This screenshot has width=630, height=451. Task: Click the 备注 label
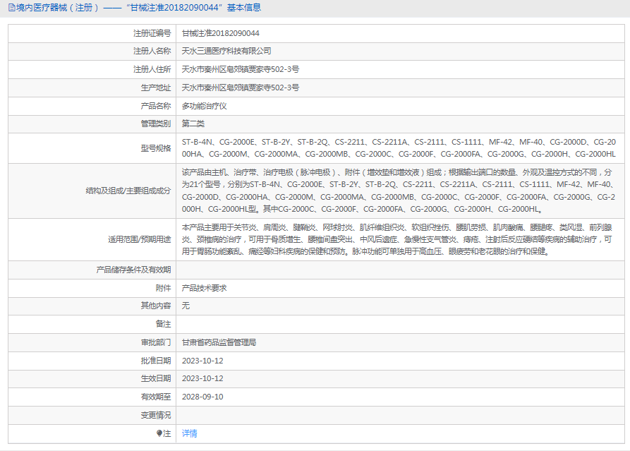coord(163,324)
